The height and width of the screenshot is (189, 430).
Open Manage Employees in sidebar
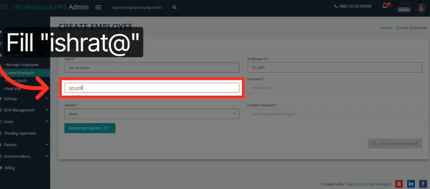(23, 65)
